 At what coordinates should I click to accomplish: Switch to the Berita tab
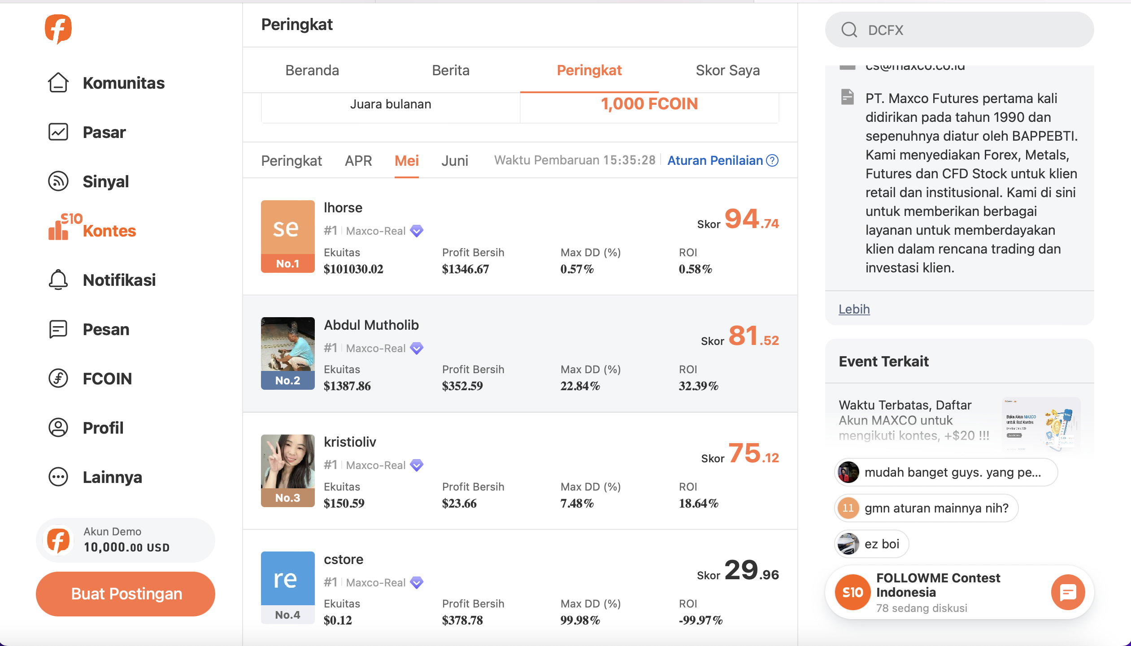pyautogui.click(x=451, y=70)
